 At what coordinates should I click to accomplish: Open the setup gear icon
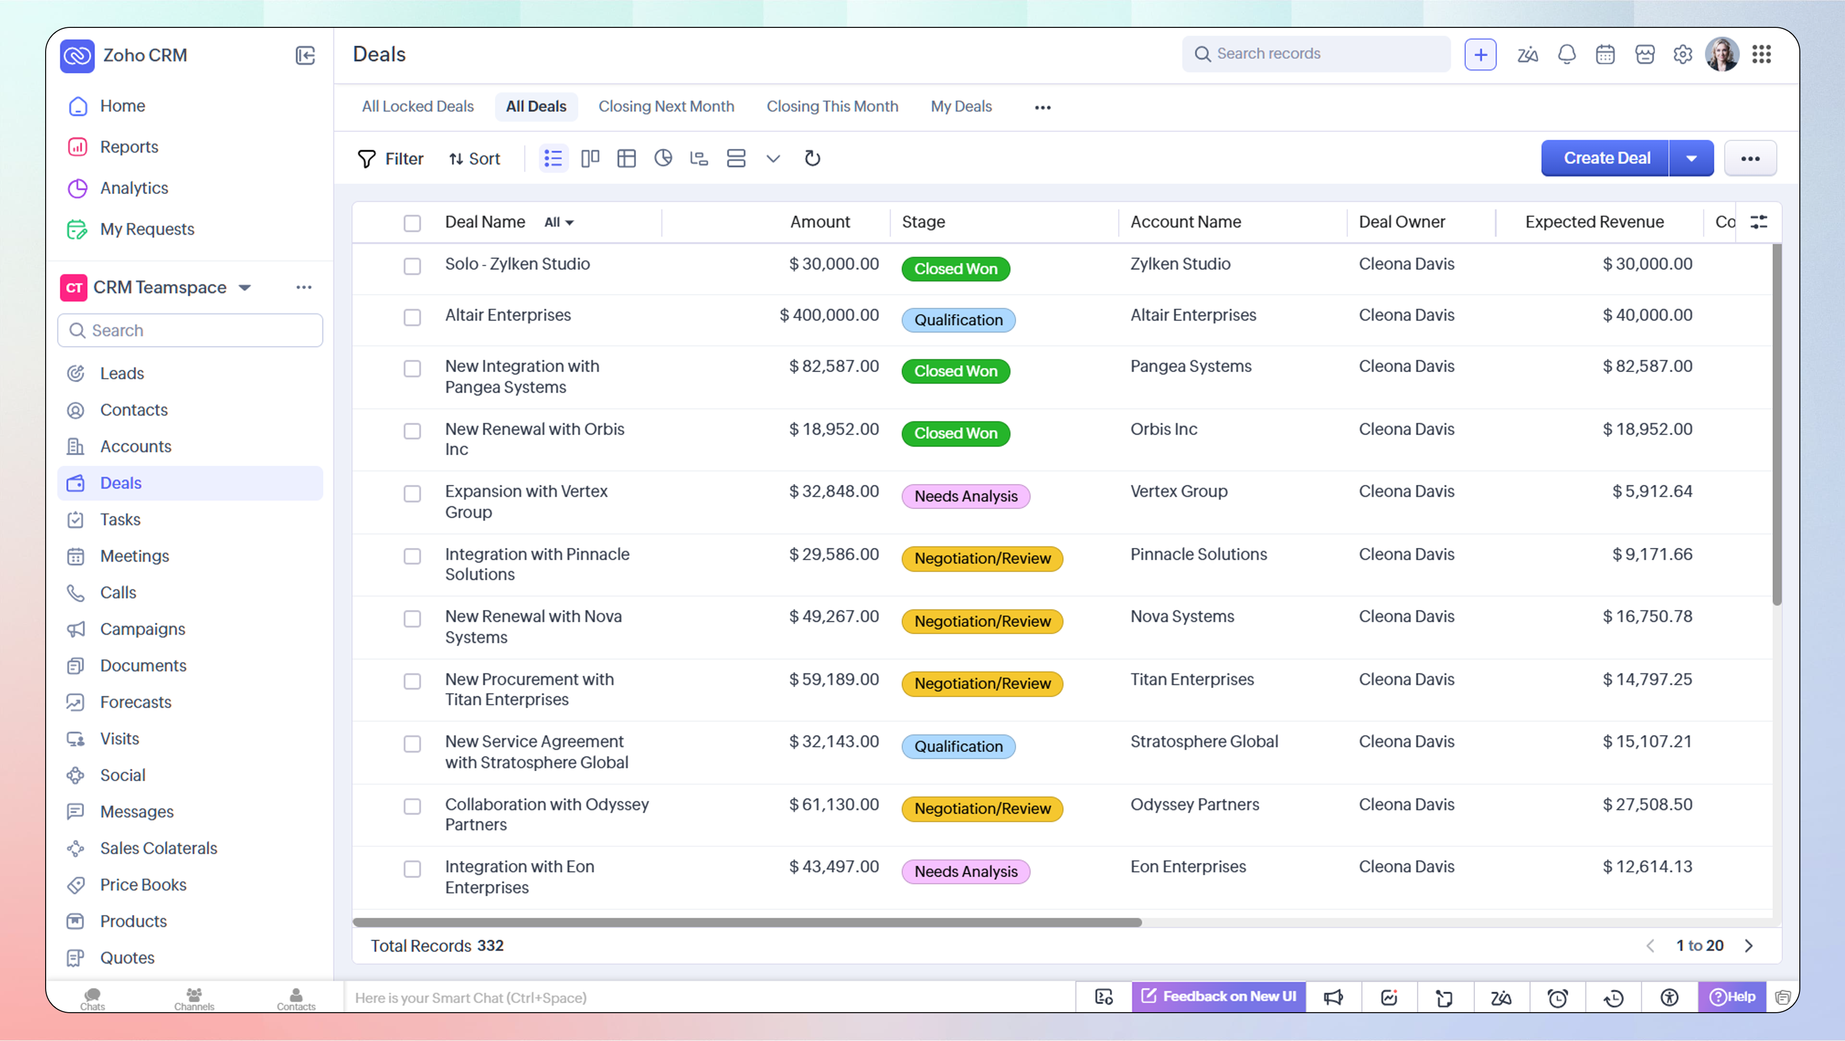click(x=1683, y=54)
